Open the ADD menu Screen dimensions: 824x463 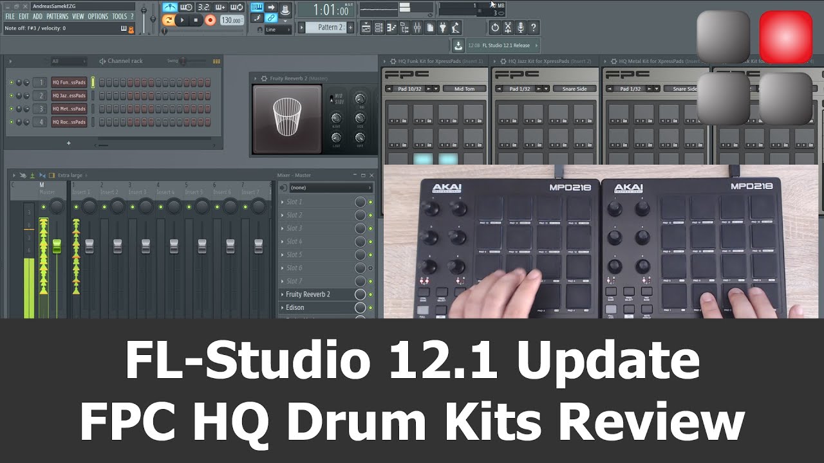click(x=37, y=16)
